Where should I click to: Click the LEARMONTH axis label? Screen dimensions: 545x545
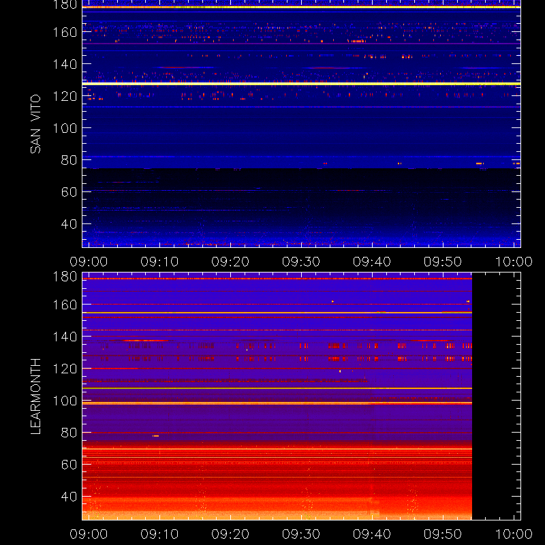click(35, 396)
